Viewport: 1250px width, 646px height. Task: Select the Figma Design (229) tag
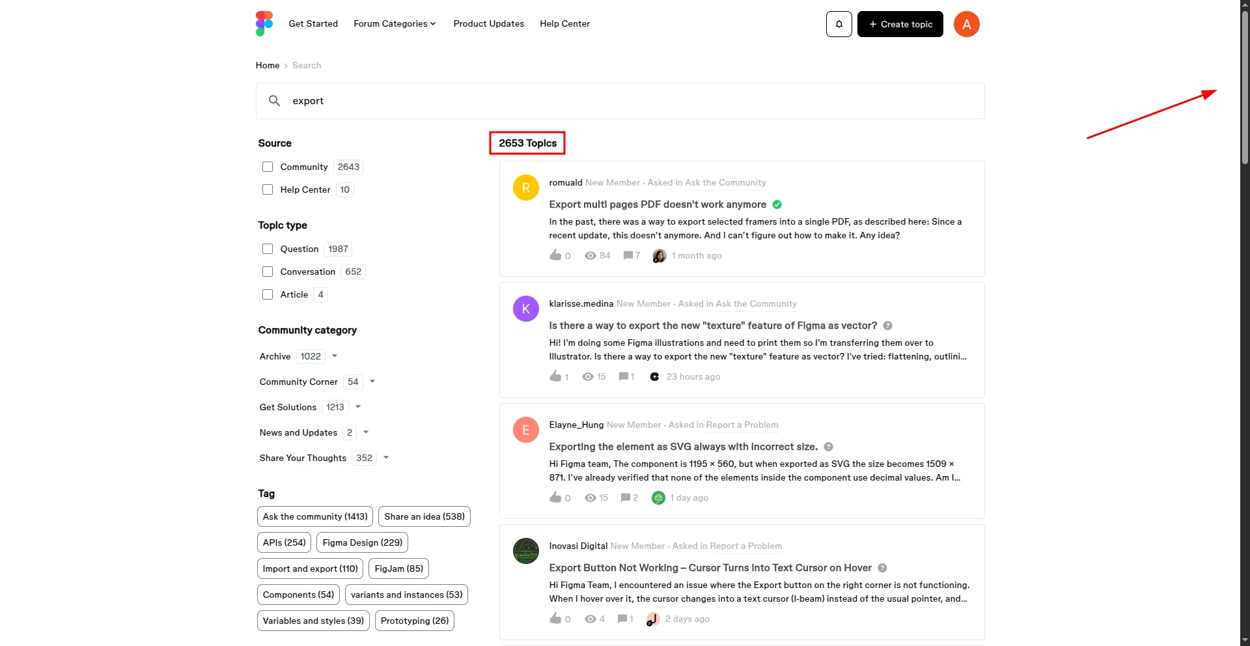362,542
